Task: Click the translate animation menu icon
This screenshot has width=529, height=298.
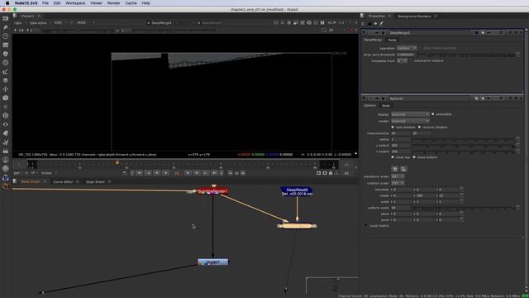Action: 461,190
